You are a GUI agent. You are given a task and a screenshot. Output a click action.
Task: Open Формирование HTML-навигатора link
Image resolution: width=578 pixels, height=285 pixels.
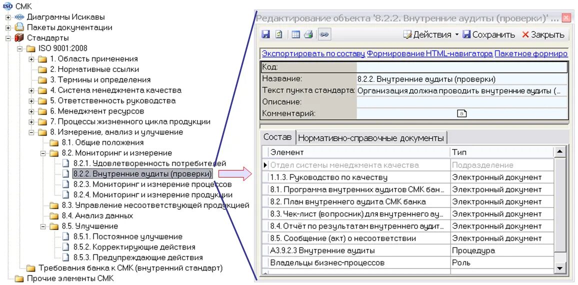430,54
